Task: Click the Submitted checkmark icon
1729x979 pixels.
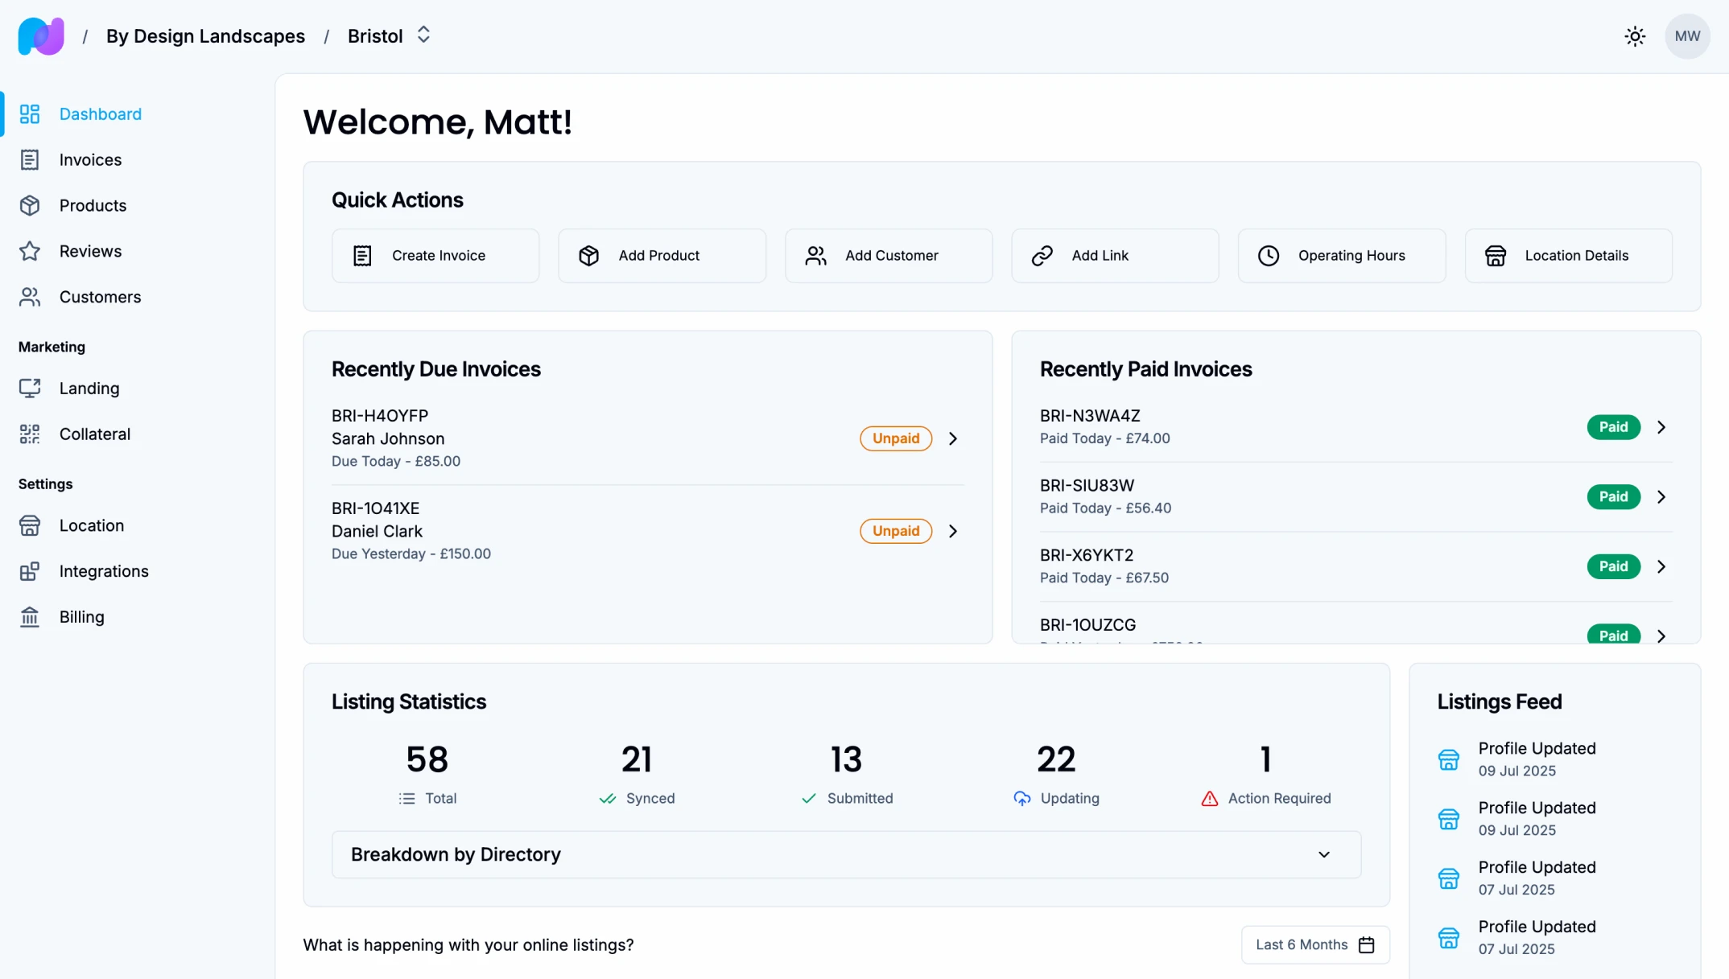Action: [809, 799]
